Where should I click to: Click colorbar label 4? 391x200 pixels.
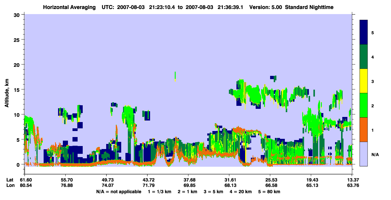[373, 57]
